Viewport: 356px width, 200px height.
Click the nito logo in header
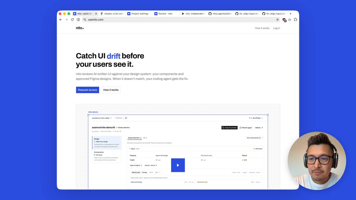click(80, 28)
